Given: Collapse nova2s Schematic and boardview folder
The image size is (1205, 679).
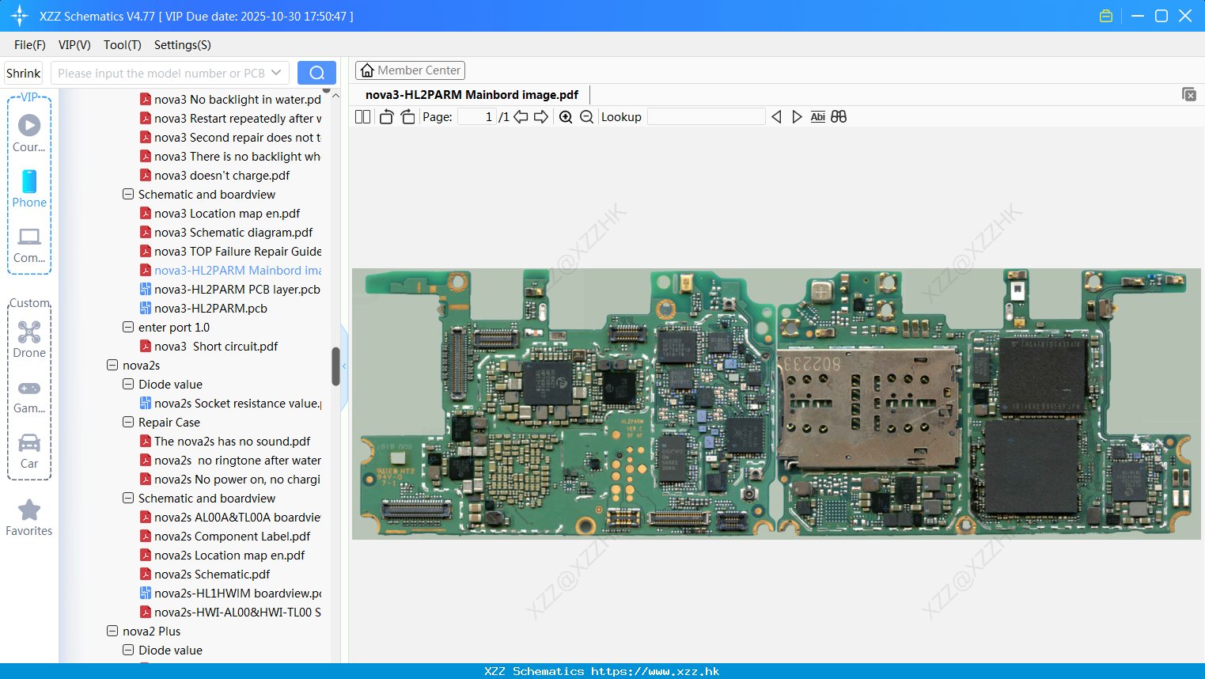Looking at the screenshot, I should (x=128, y=498).
